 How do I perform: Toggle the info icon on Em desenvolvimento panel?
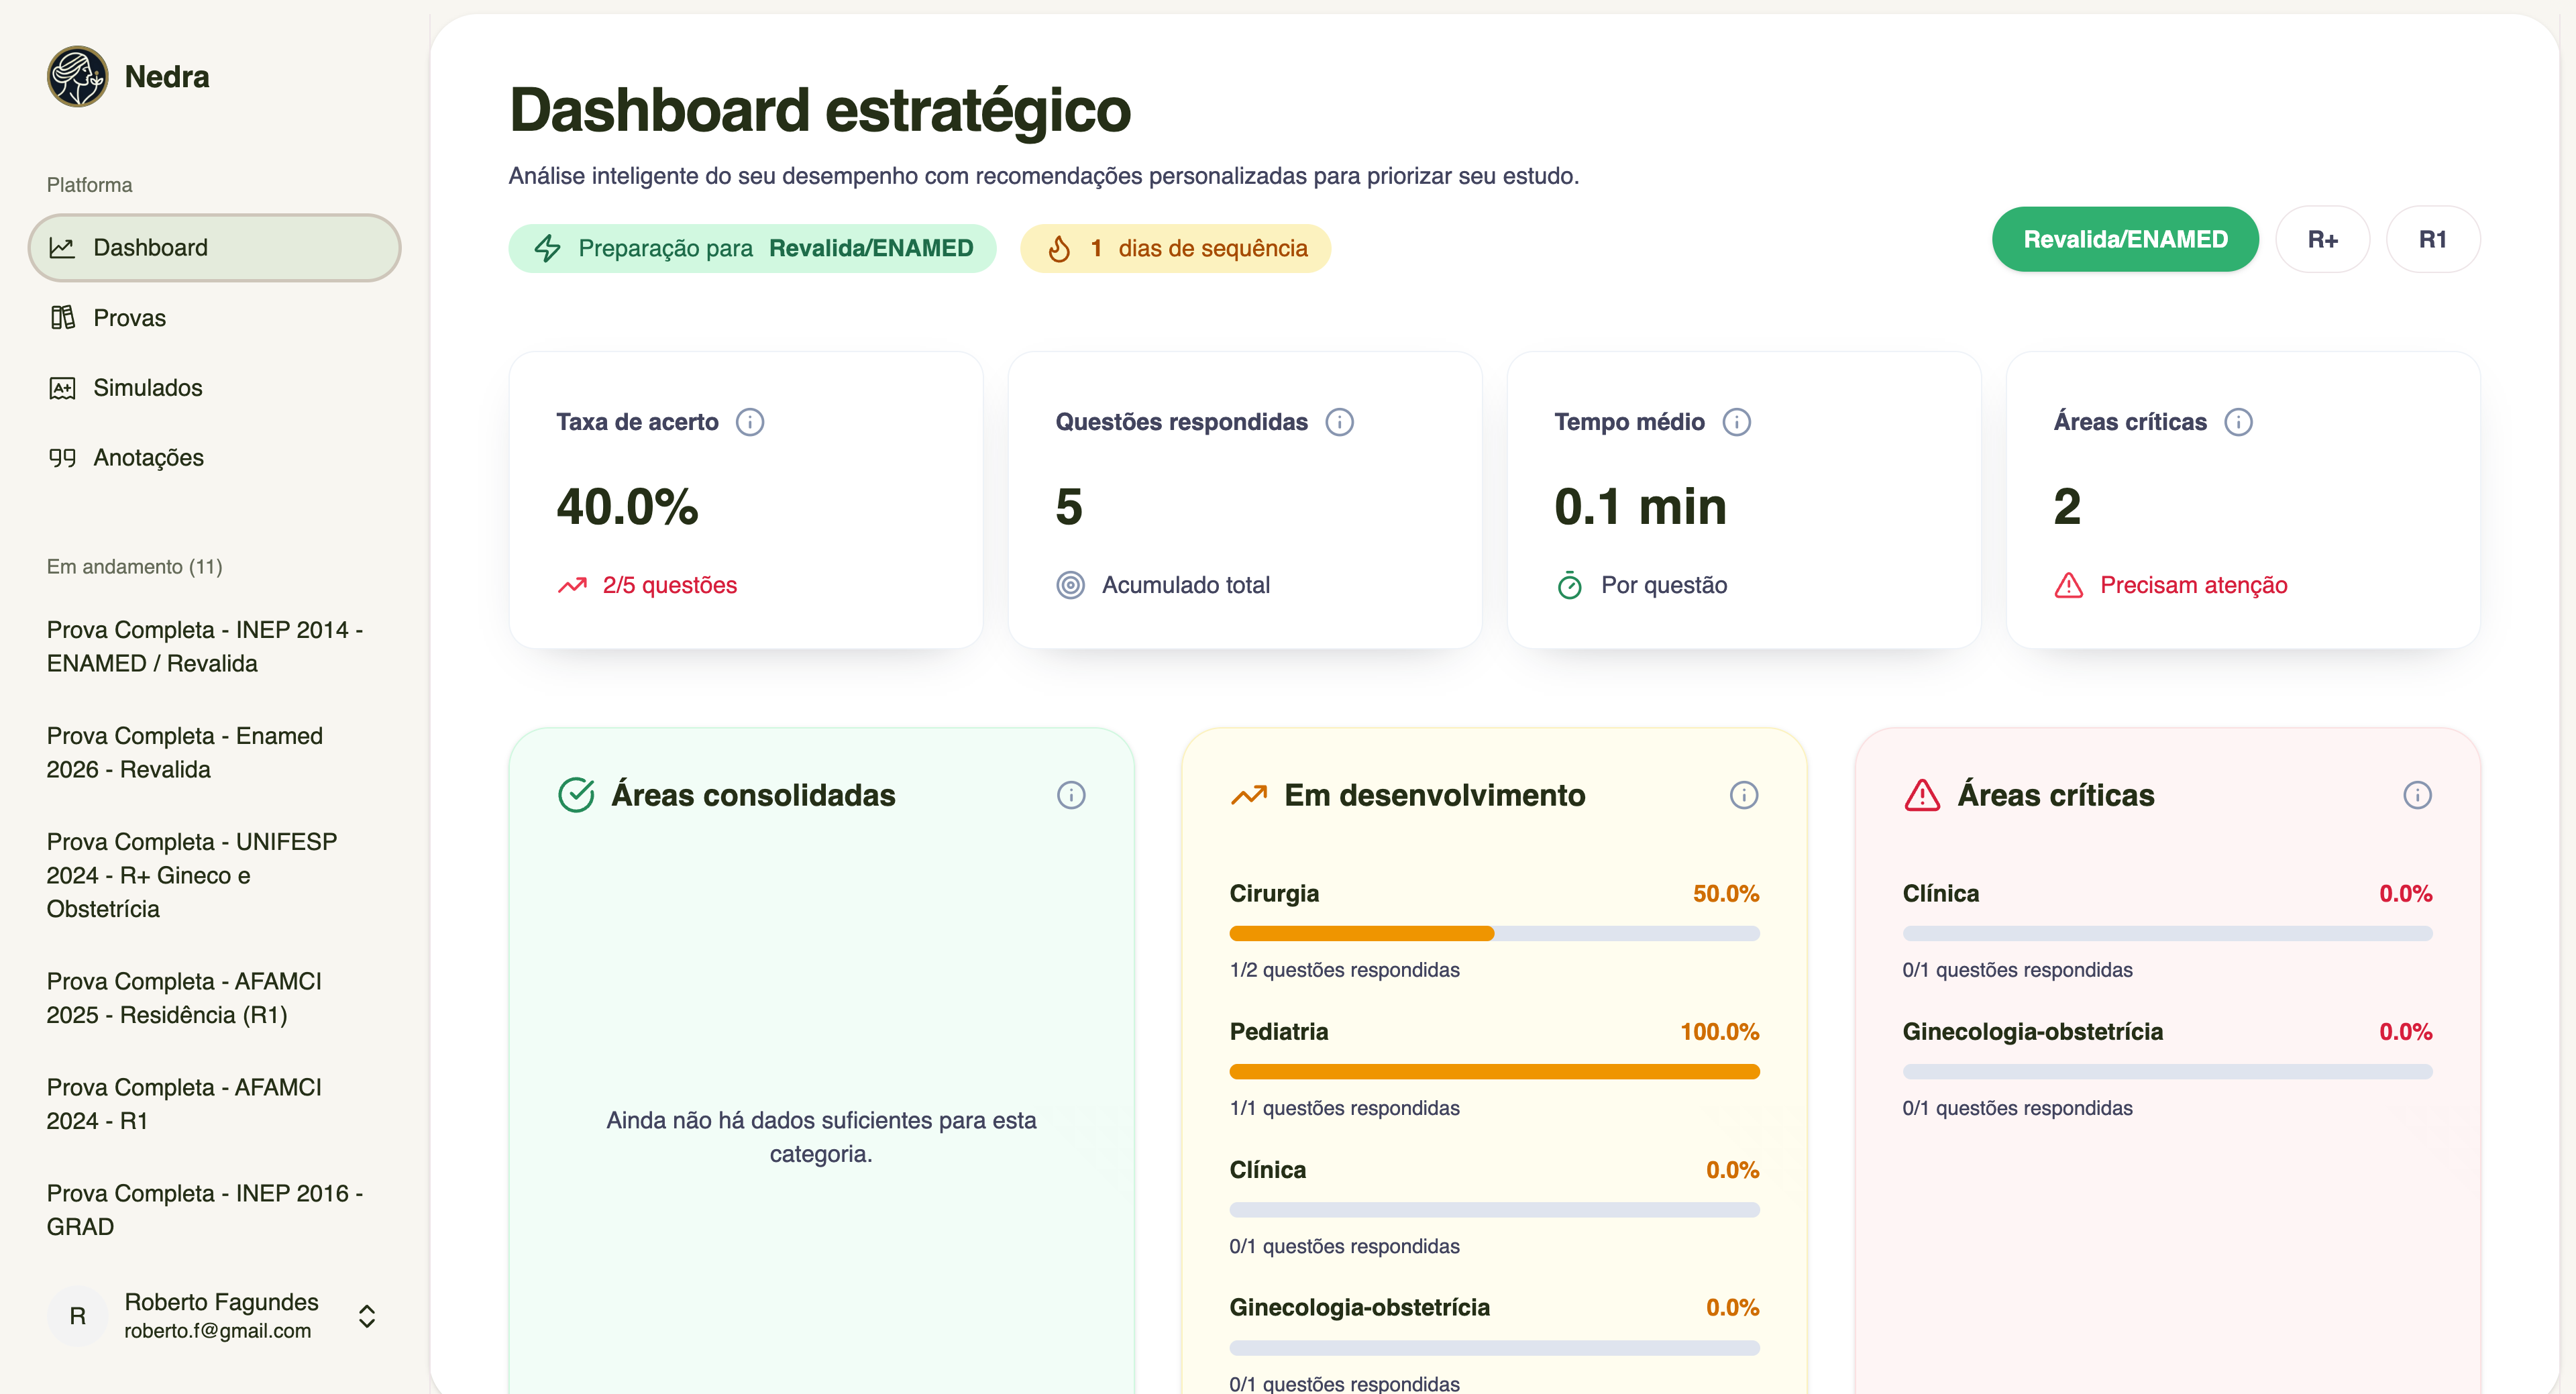(1743, 795)
